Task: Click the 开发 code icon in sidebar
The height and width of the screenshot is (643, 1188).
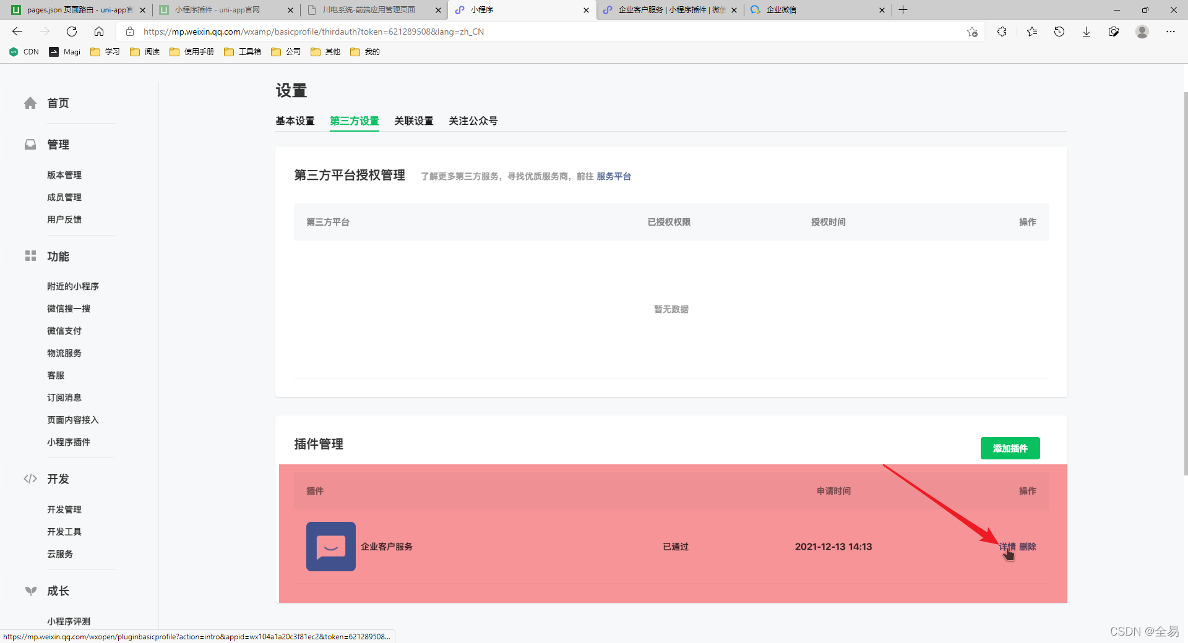Action: [30, 479]
